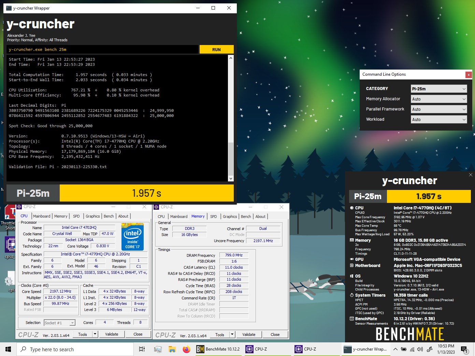Switch to SPD tab in CPU-Z Processor window
The width and height of the screenshot is (475, 356).
(76, 216)
